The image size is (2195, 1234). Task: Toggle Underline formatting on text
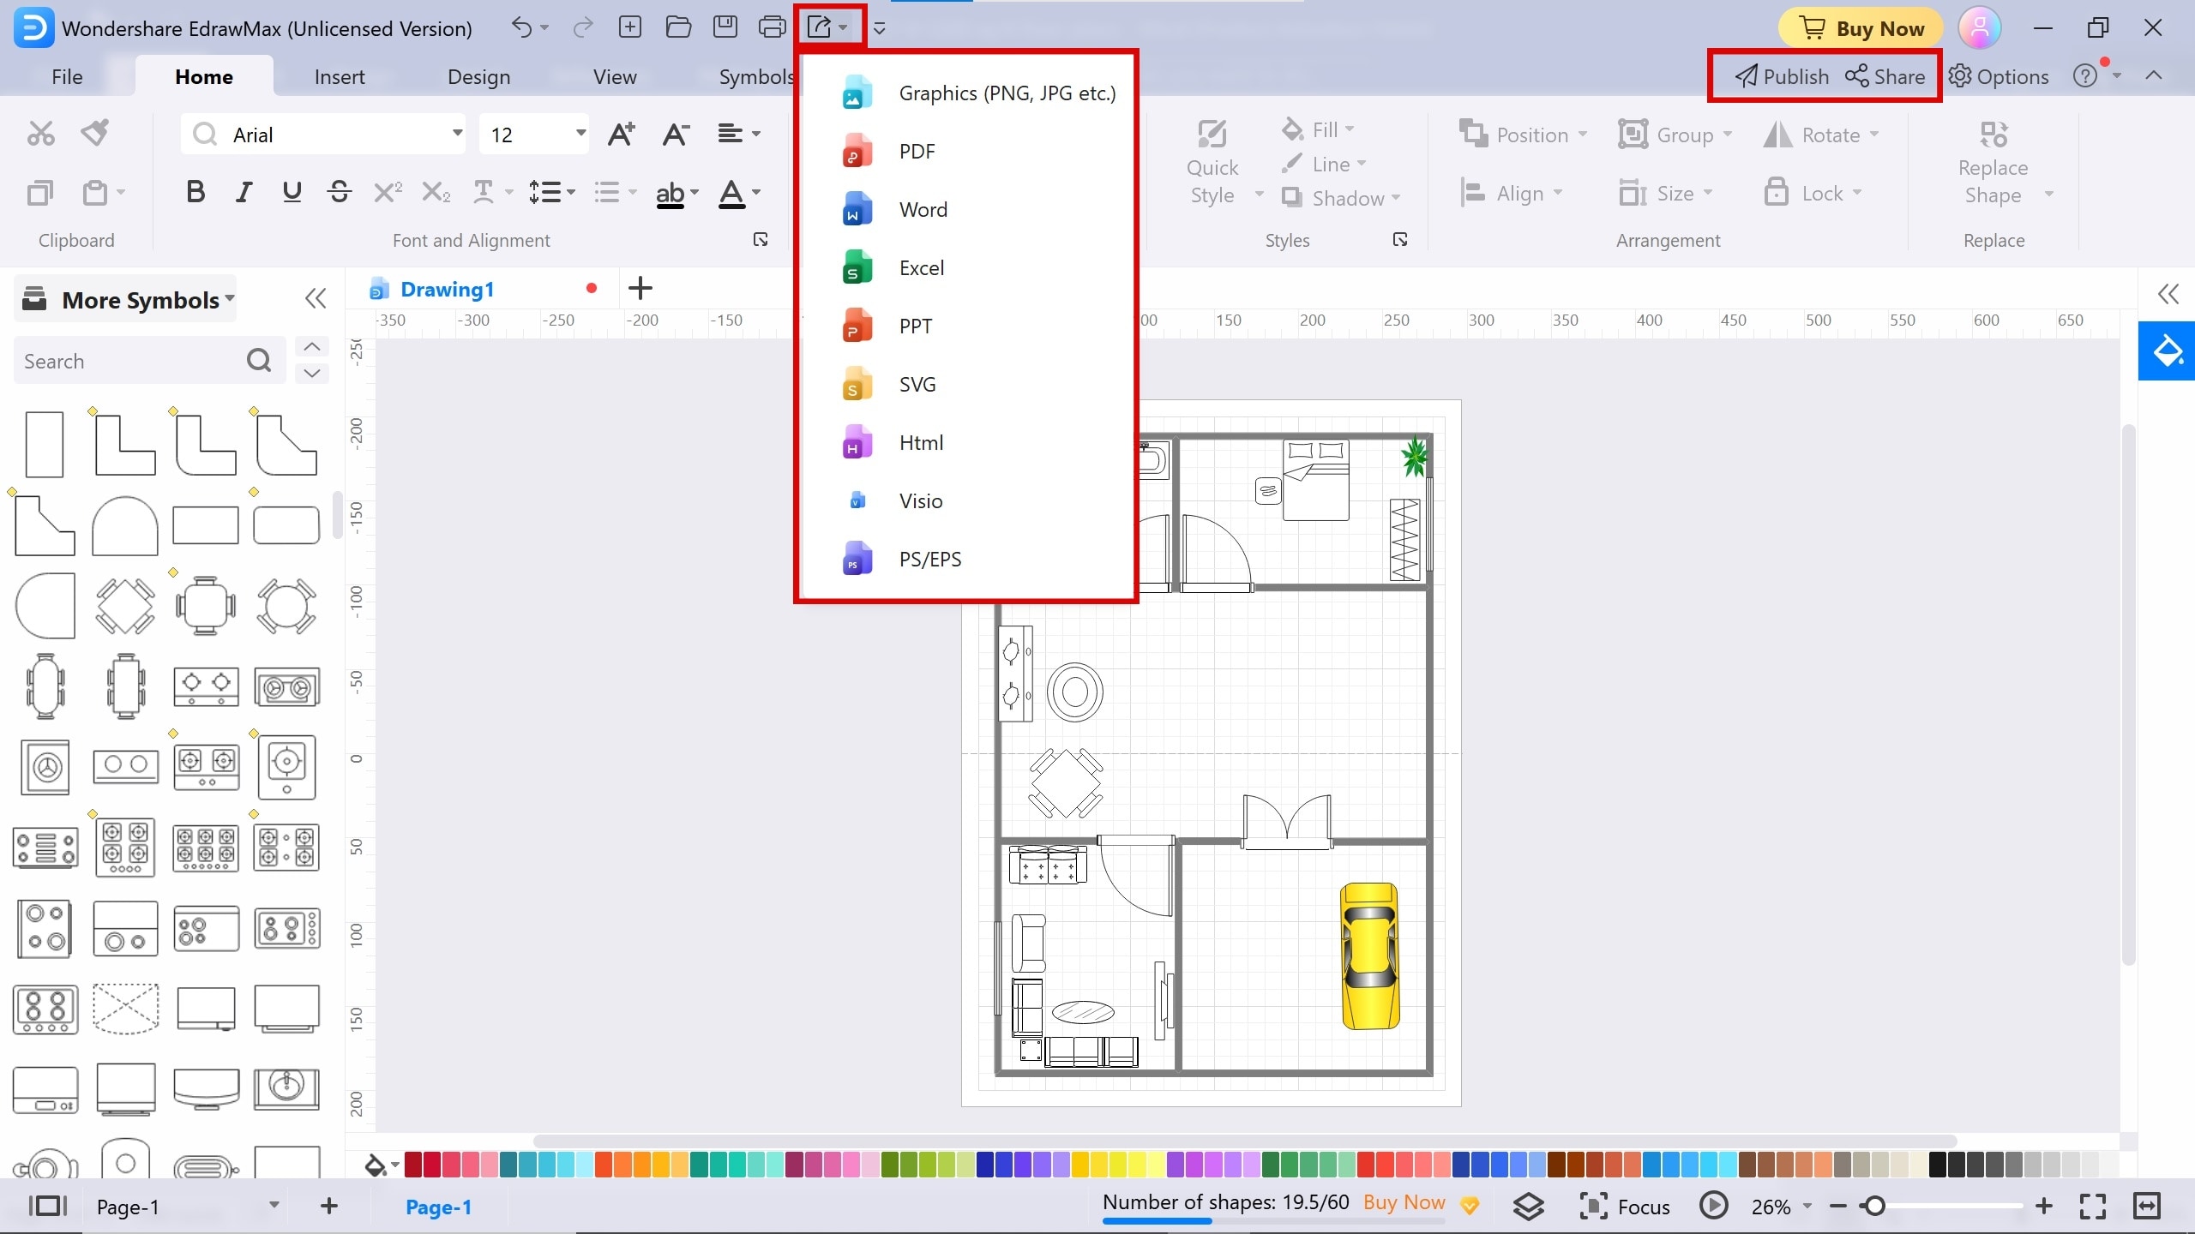291,191
